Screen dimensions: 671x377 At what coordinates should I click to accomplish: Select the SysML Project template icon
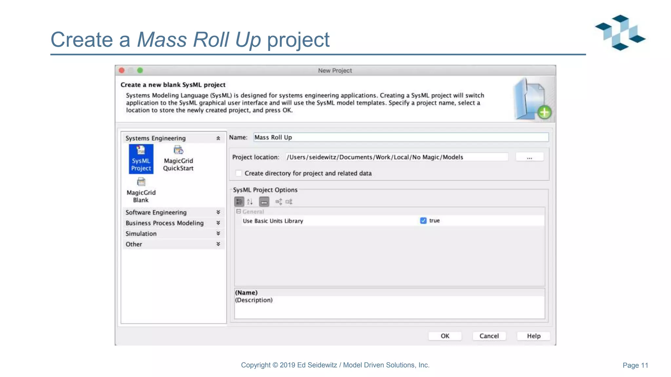click(x=141, y=159)
